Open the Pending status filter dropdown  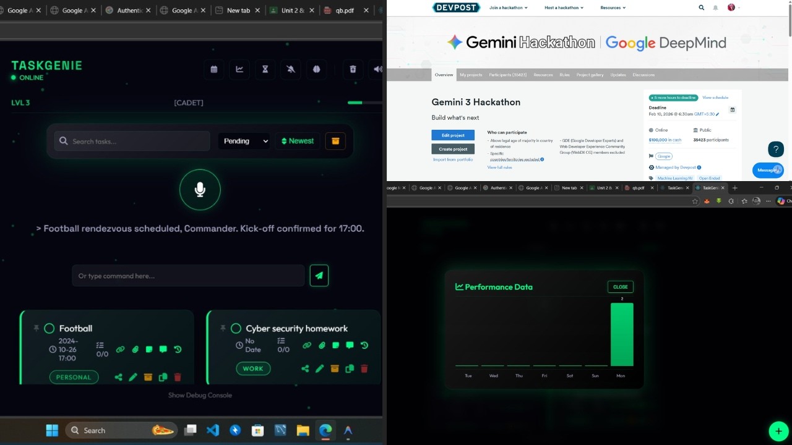coord(244,141)
